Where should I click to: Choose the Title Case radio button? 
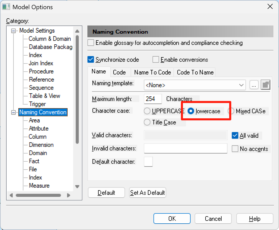coord(147,122)
